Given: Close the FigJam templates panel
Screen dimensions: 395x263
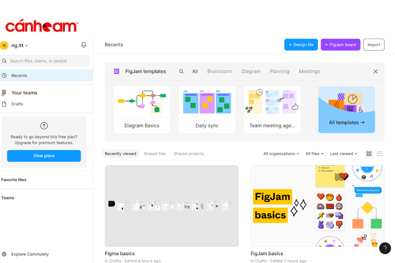Looking at the screenshot, I should (375, 71).
